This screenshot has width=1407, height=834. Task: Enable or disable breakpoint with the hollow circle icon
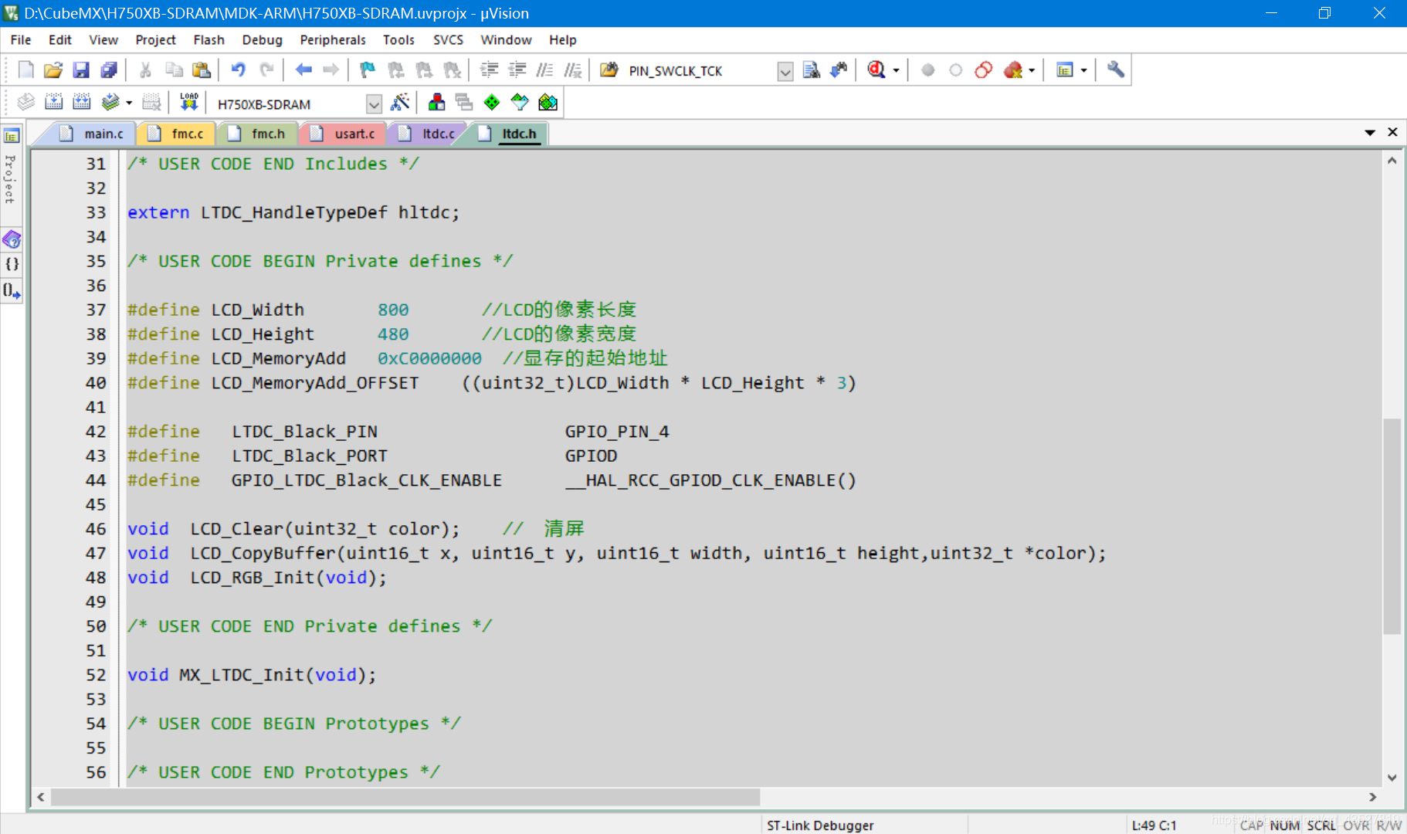coord(955,70)
